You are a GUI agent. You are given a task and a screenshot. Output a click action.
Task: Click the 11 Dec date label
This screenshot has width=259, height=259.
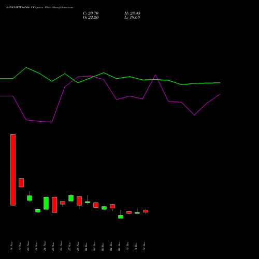click(136, 246)
